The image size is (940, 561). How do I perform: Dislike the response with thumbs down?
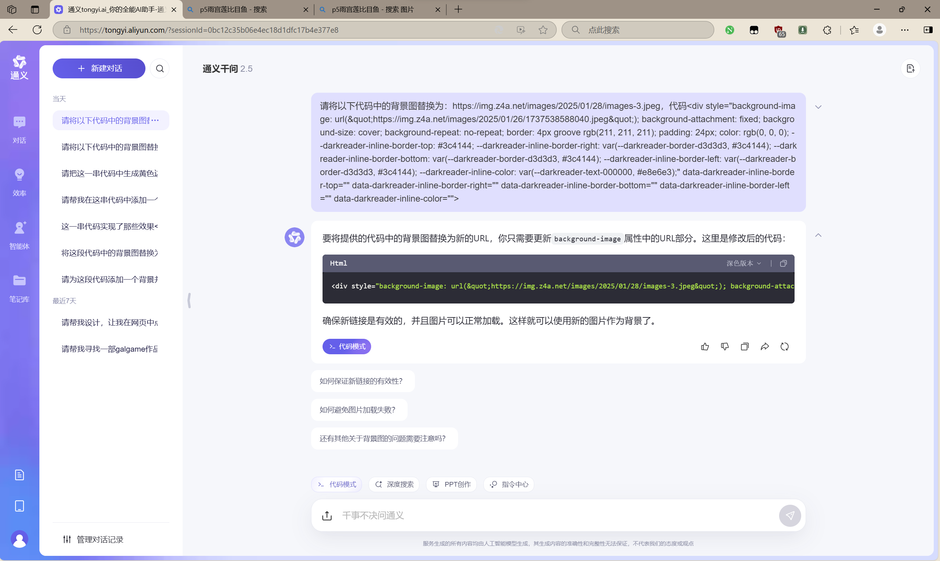725,346
